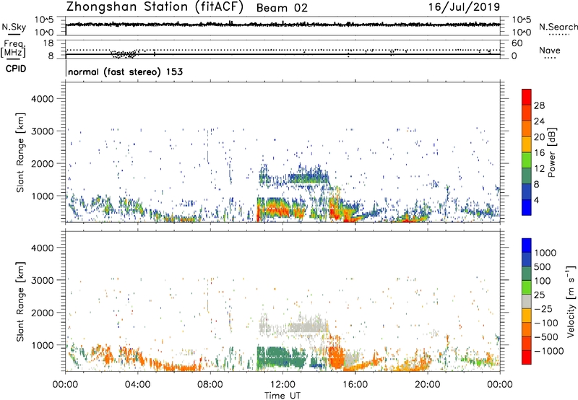Click the 'N.Search' legend label
Screen dimensions: 578x400
[x=558, y=27]
